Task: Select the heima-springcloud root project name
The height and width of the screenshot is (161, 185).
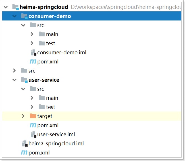Action: [x=44, y=7]
